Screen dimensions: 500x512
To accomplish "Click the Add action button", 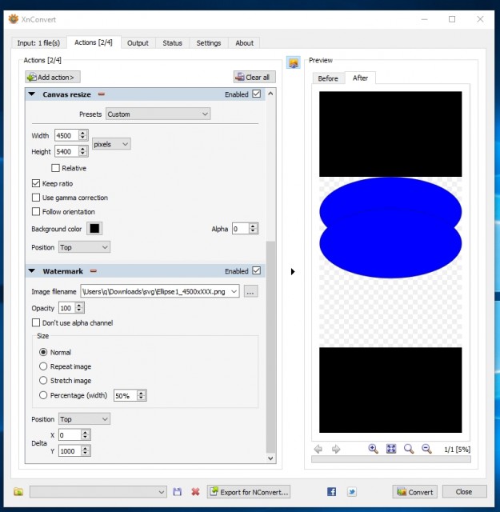I will (53, 77).
